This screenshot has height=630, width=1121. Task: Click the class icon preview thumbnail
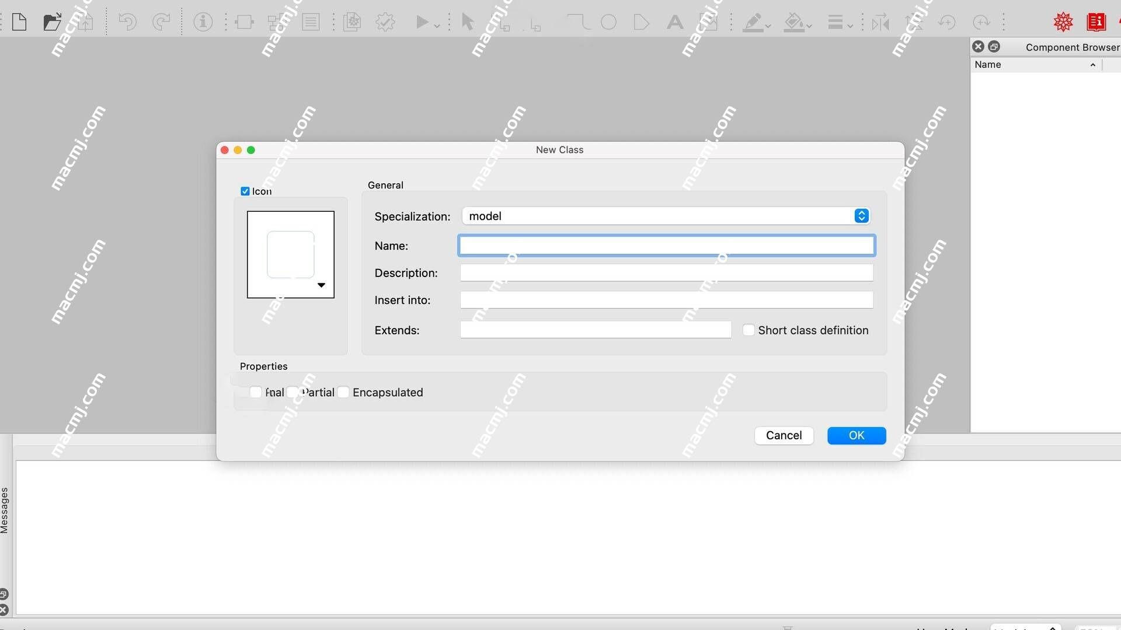point(291,254)
